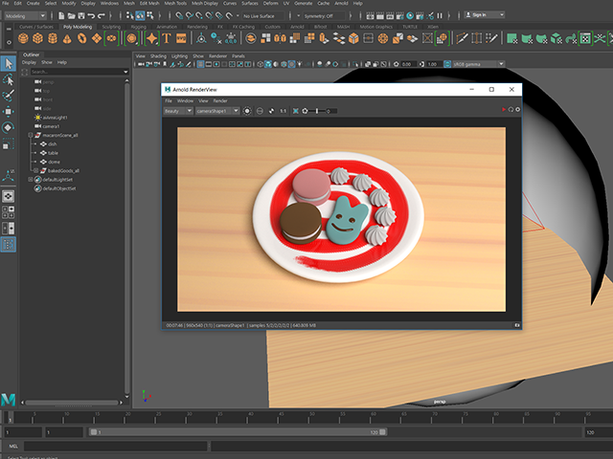Open the viewport Lighting menu
The image size is (613, 459).
(179, 56)
